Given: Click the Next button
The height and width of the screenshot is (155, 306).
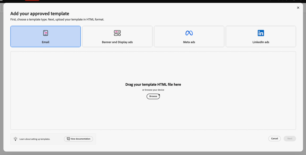Looking at the screenshot, I should (x=290, y=138).
